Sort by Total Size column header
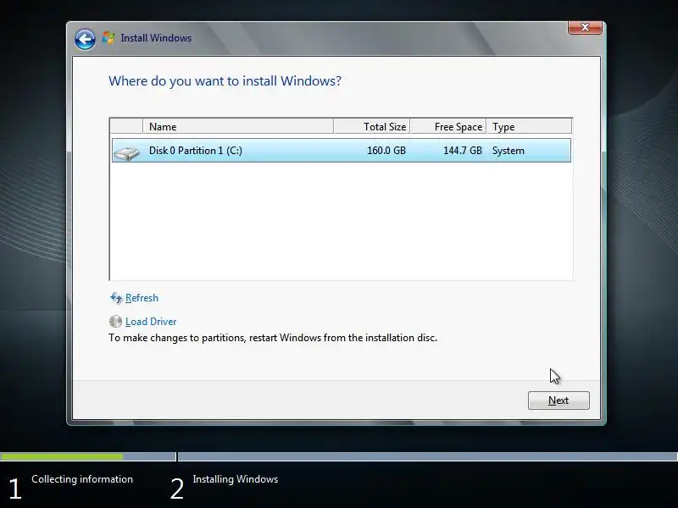The image size is (678, 508). [372, 126]
